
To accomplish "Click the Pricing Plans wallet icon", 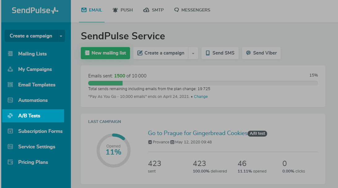I will tap(10, 162).
